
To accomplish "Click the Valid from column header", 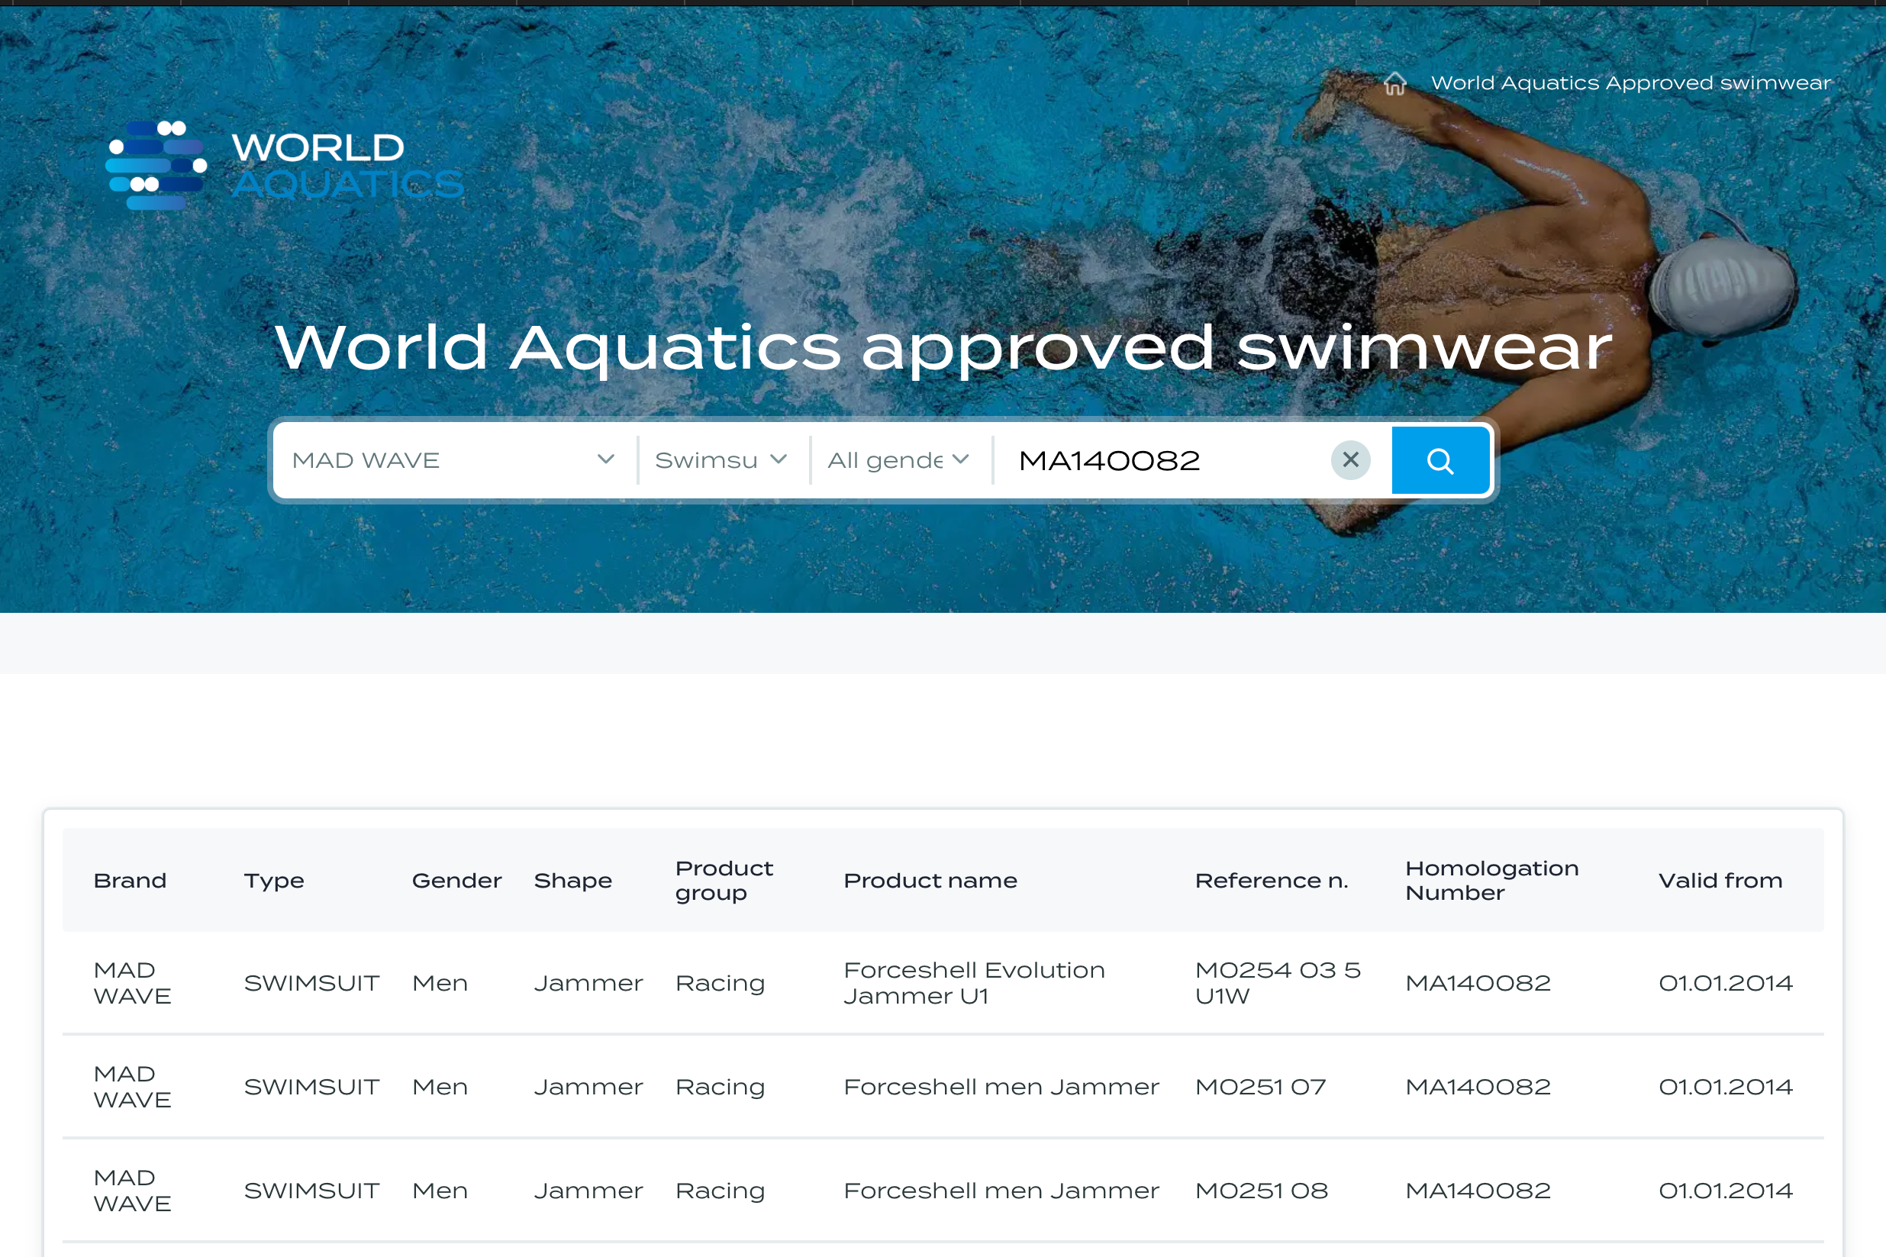I will pyautogui.click(x=1720, y=880).
